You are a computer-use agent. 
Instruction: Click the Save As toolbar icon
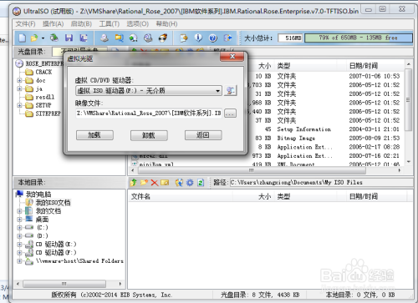tap(84, 38)
